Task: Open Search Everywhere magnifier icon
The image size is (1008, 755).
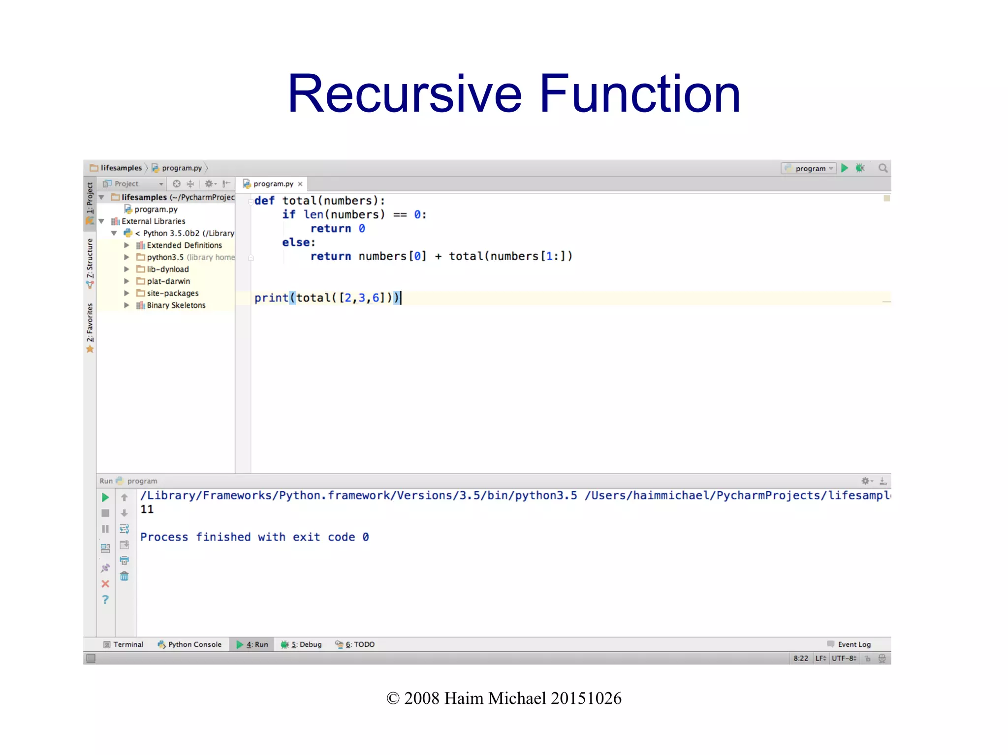Action: coord(883,168)
